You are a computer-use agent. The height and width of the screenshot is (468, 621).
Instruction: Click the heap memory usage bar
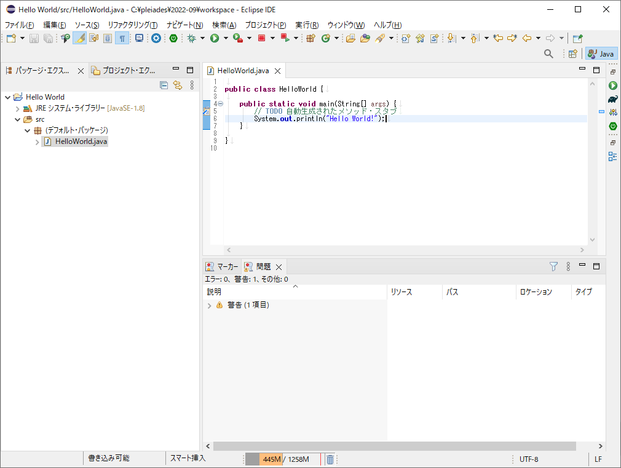click(x=283, y=459)
